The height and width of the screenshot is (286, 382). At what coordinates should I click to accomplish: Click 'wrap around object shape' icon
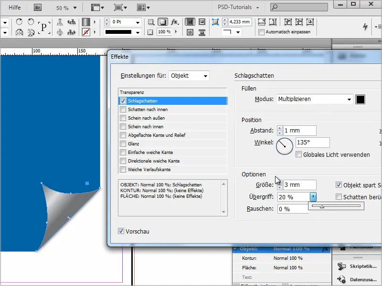(x=190, y=32)
